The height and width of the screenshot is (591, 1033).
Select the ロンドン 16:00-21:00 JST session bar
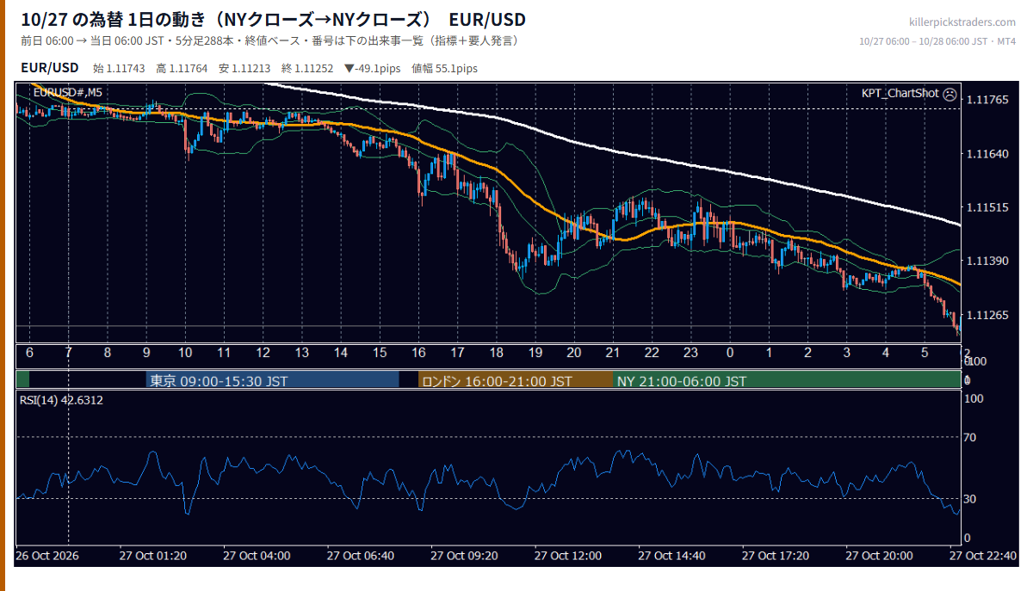pyautogui.click(x=516, y=380)
